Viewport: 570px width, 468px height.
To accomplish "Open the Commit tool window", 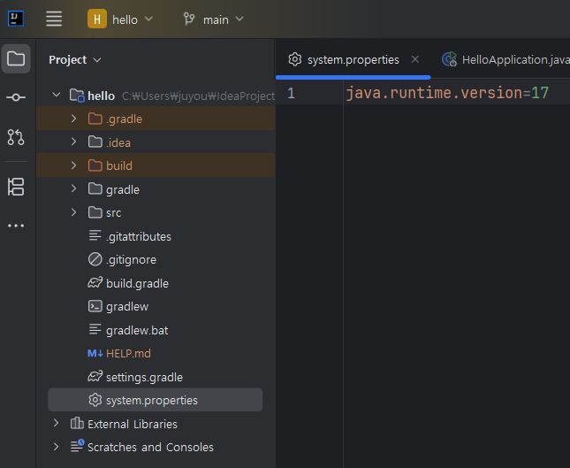I will [16, 98].
